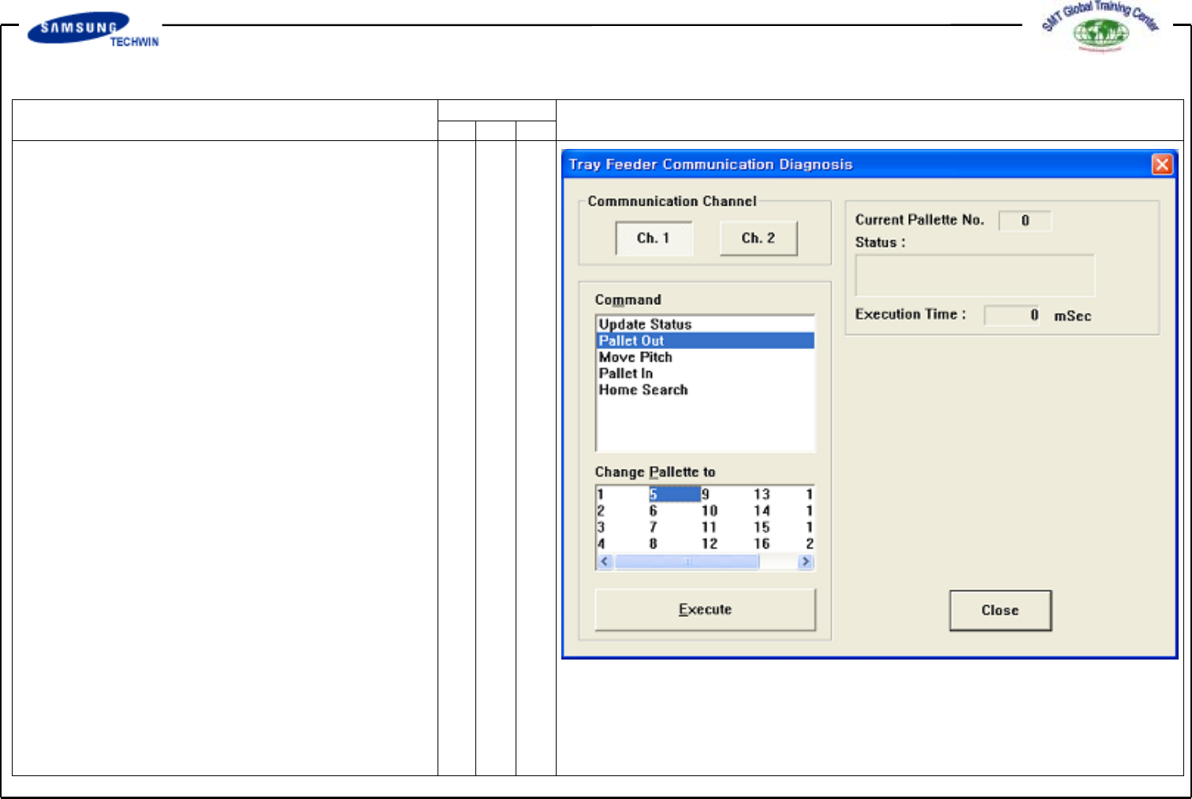The width and height of the screenshot is (1192, 799).
Task: Pick pallette number 4
Action: tap(601, 544)
